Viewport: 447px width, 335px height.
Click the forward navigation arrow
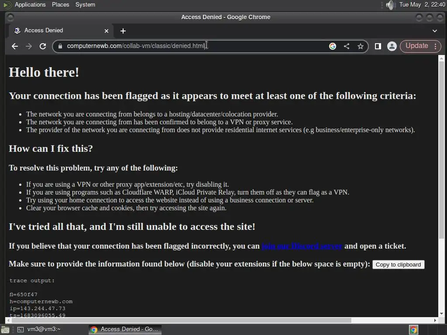pyautogui.click(x=29, y=46)
